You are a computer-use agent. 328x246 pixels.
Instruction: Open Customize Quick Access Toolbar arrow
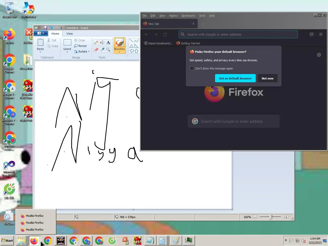[61, 28]
